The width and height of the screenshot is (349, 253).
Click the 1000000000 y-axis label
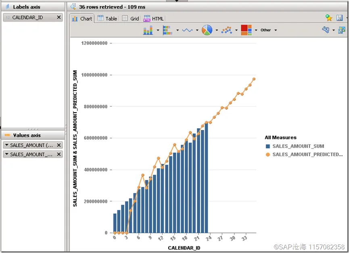[x=94, y=75]
